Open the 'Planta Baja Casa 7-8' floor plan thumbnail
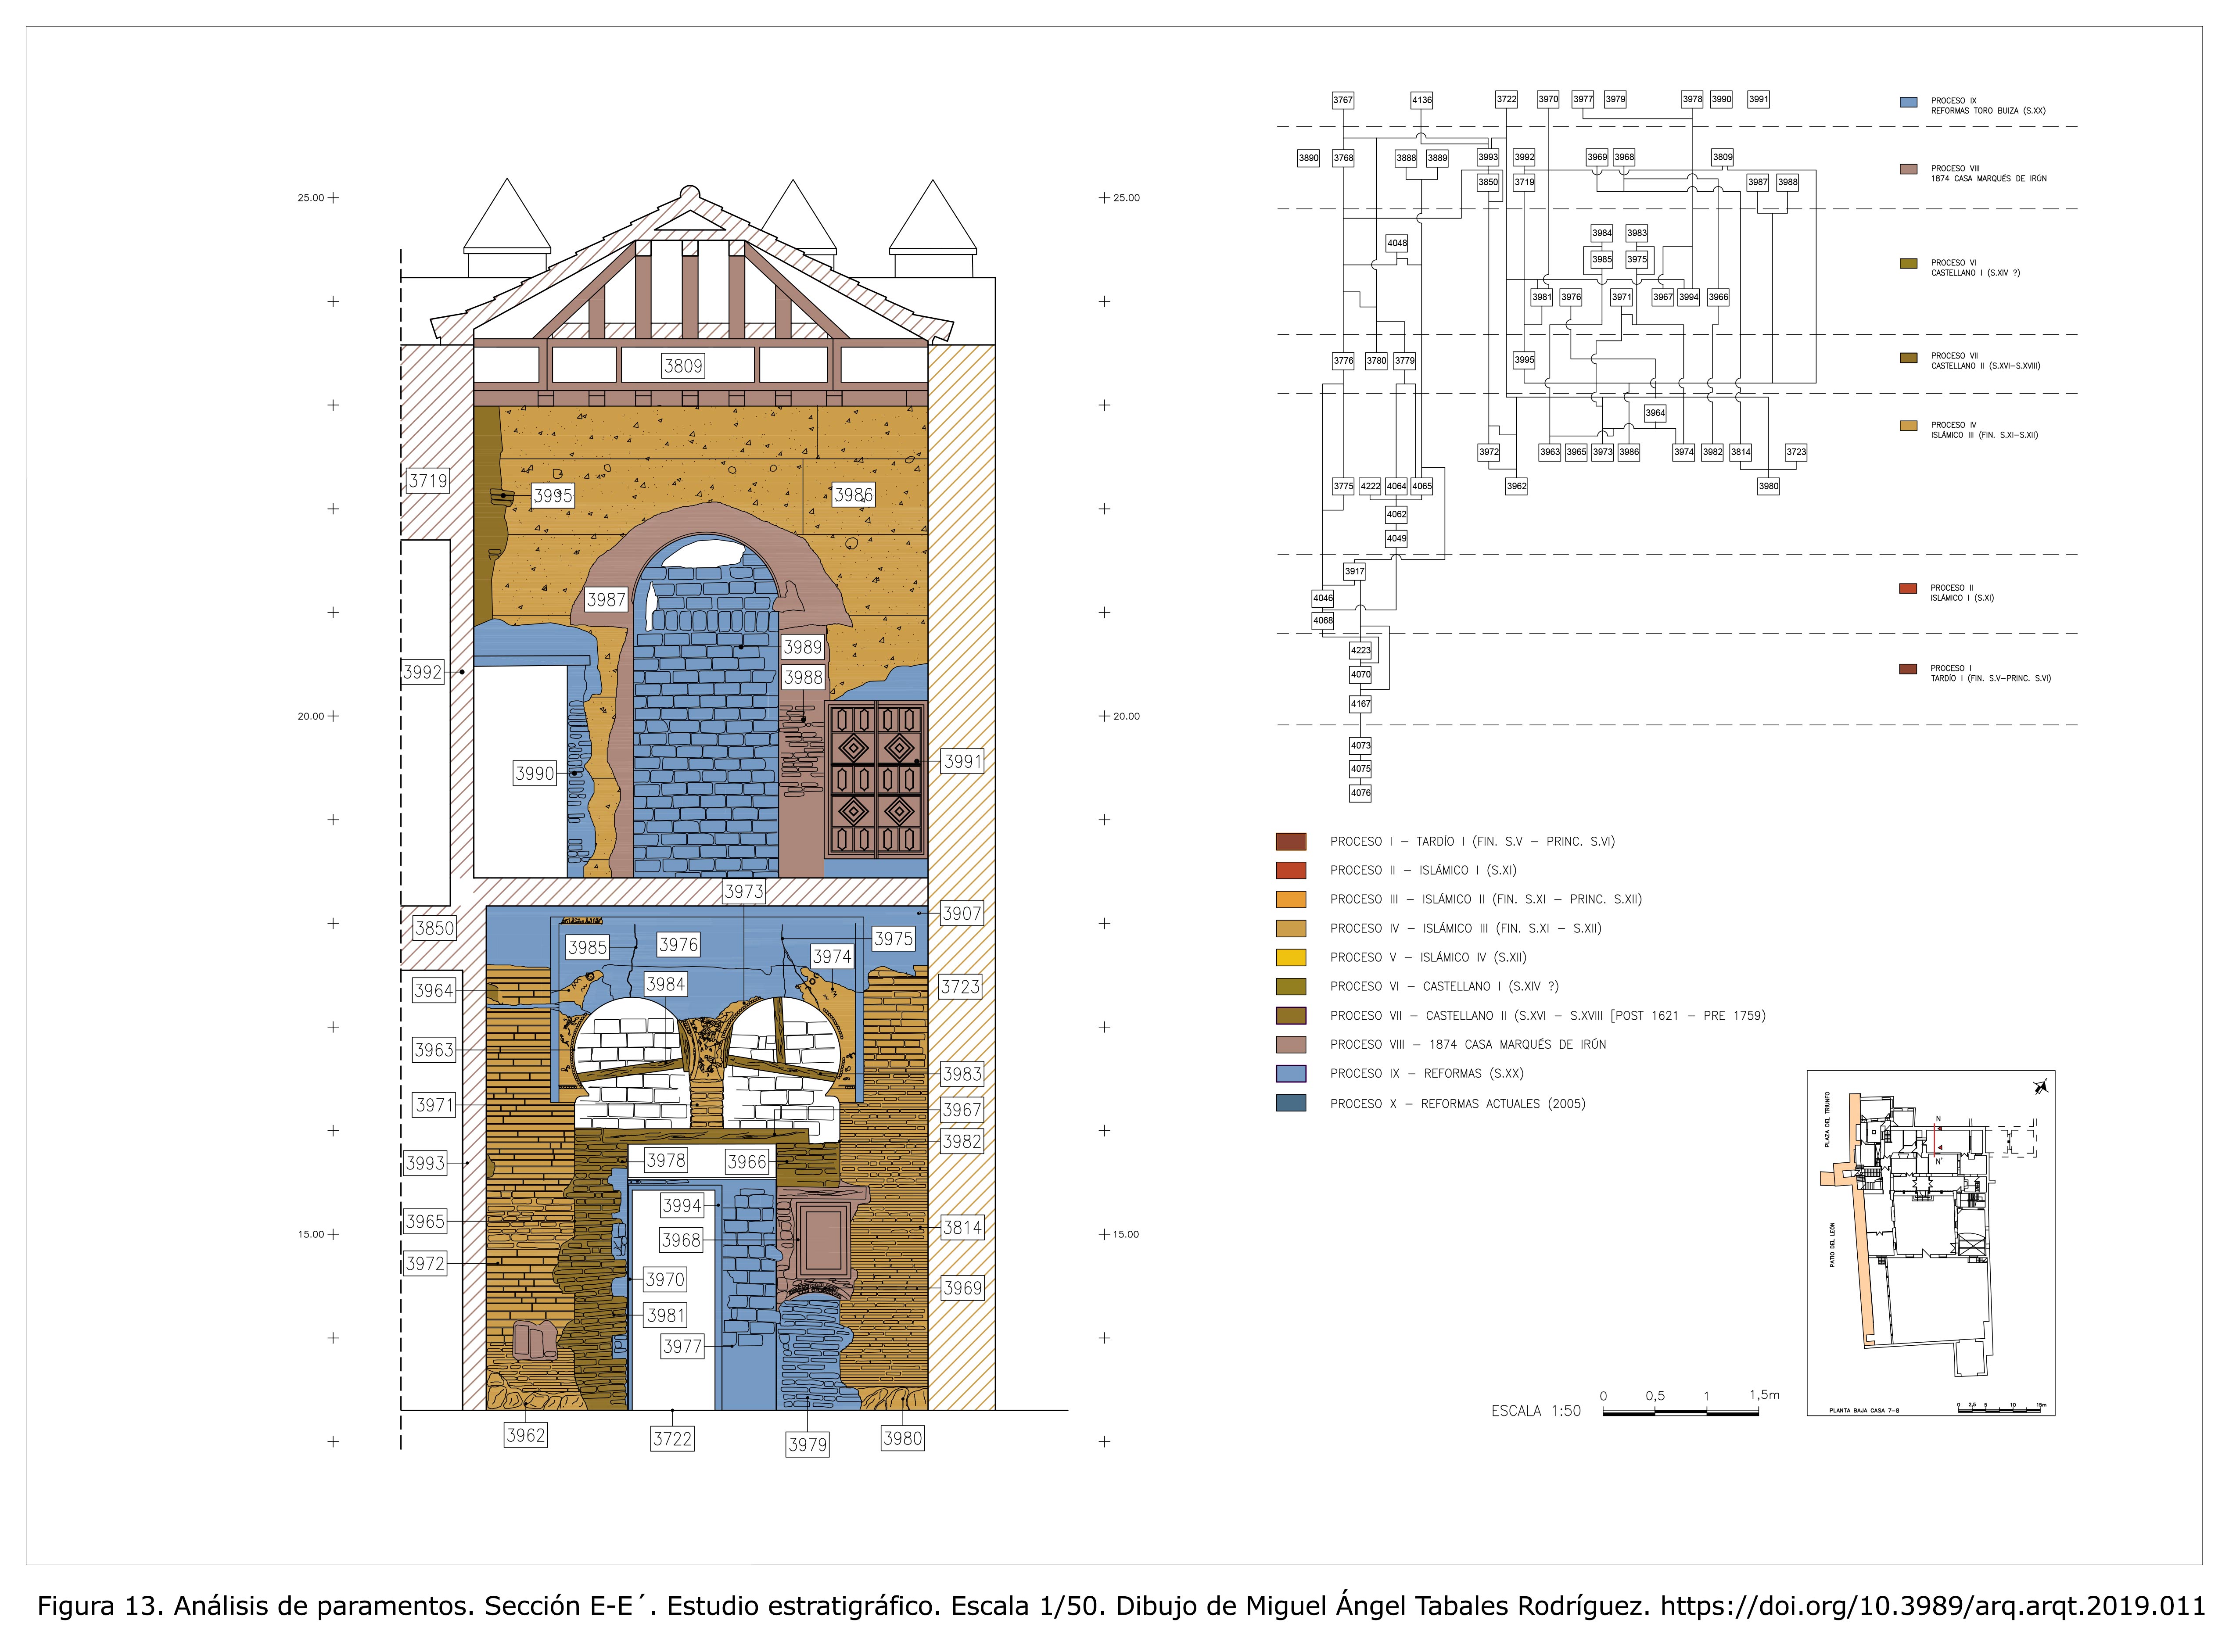 pos(1930,1243)
